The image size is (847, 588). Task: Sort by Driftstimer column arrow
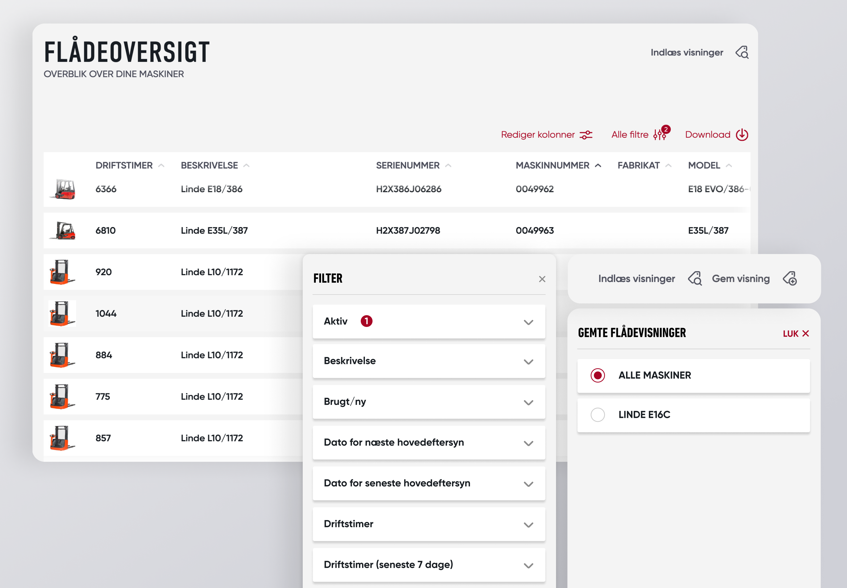(161, 166)
